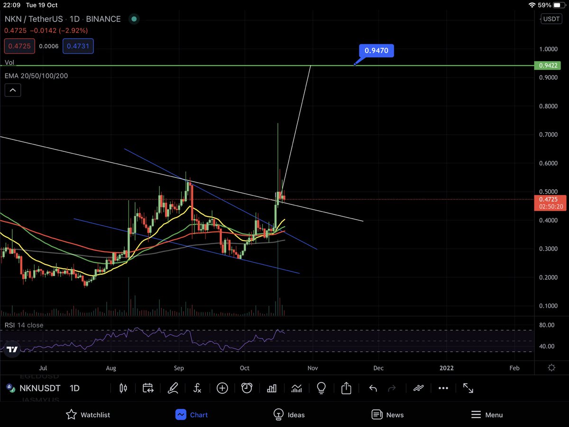Screen dimensions: 569x427
Task: Open the News tab
Action: click(388, 415)
